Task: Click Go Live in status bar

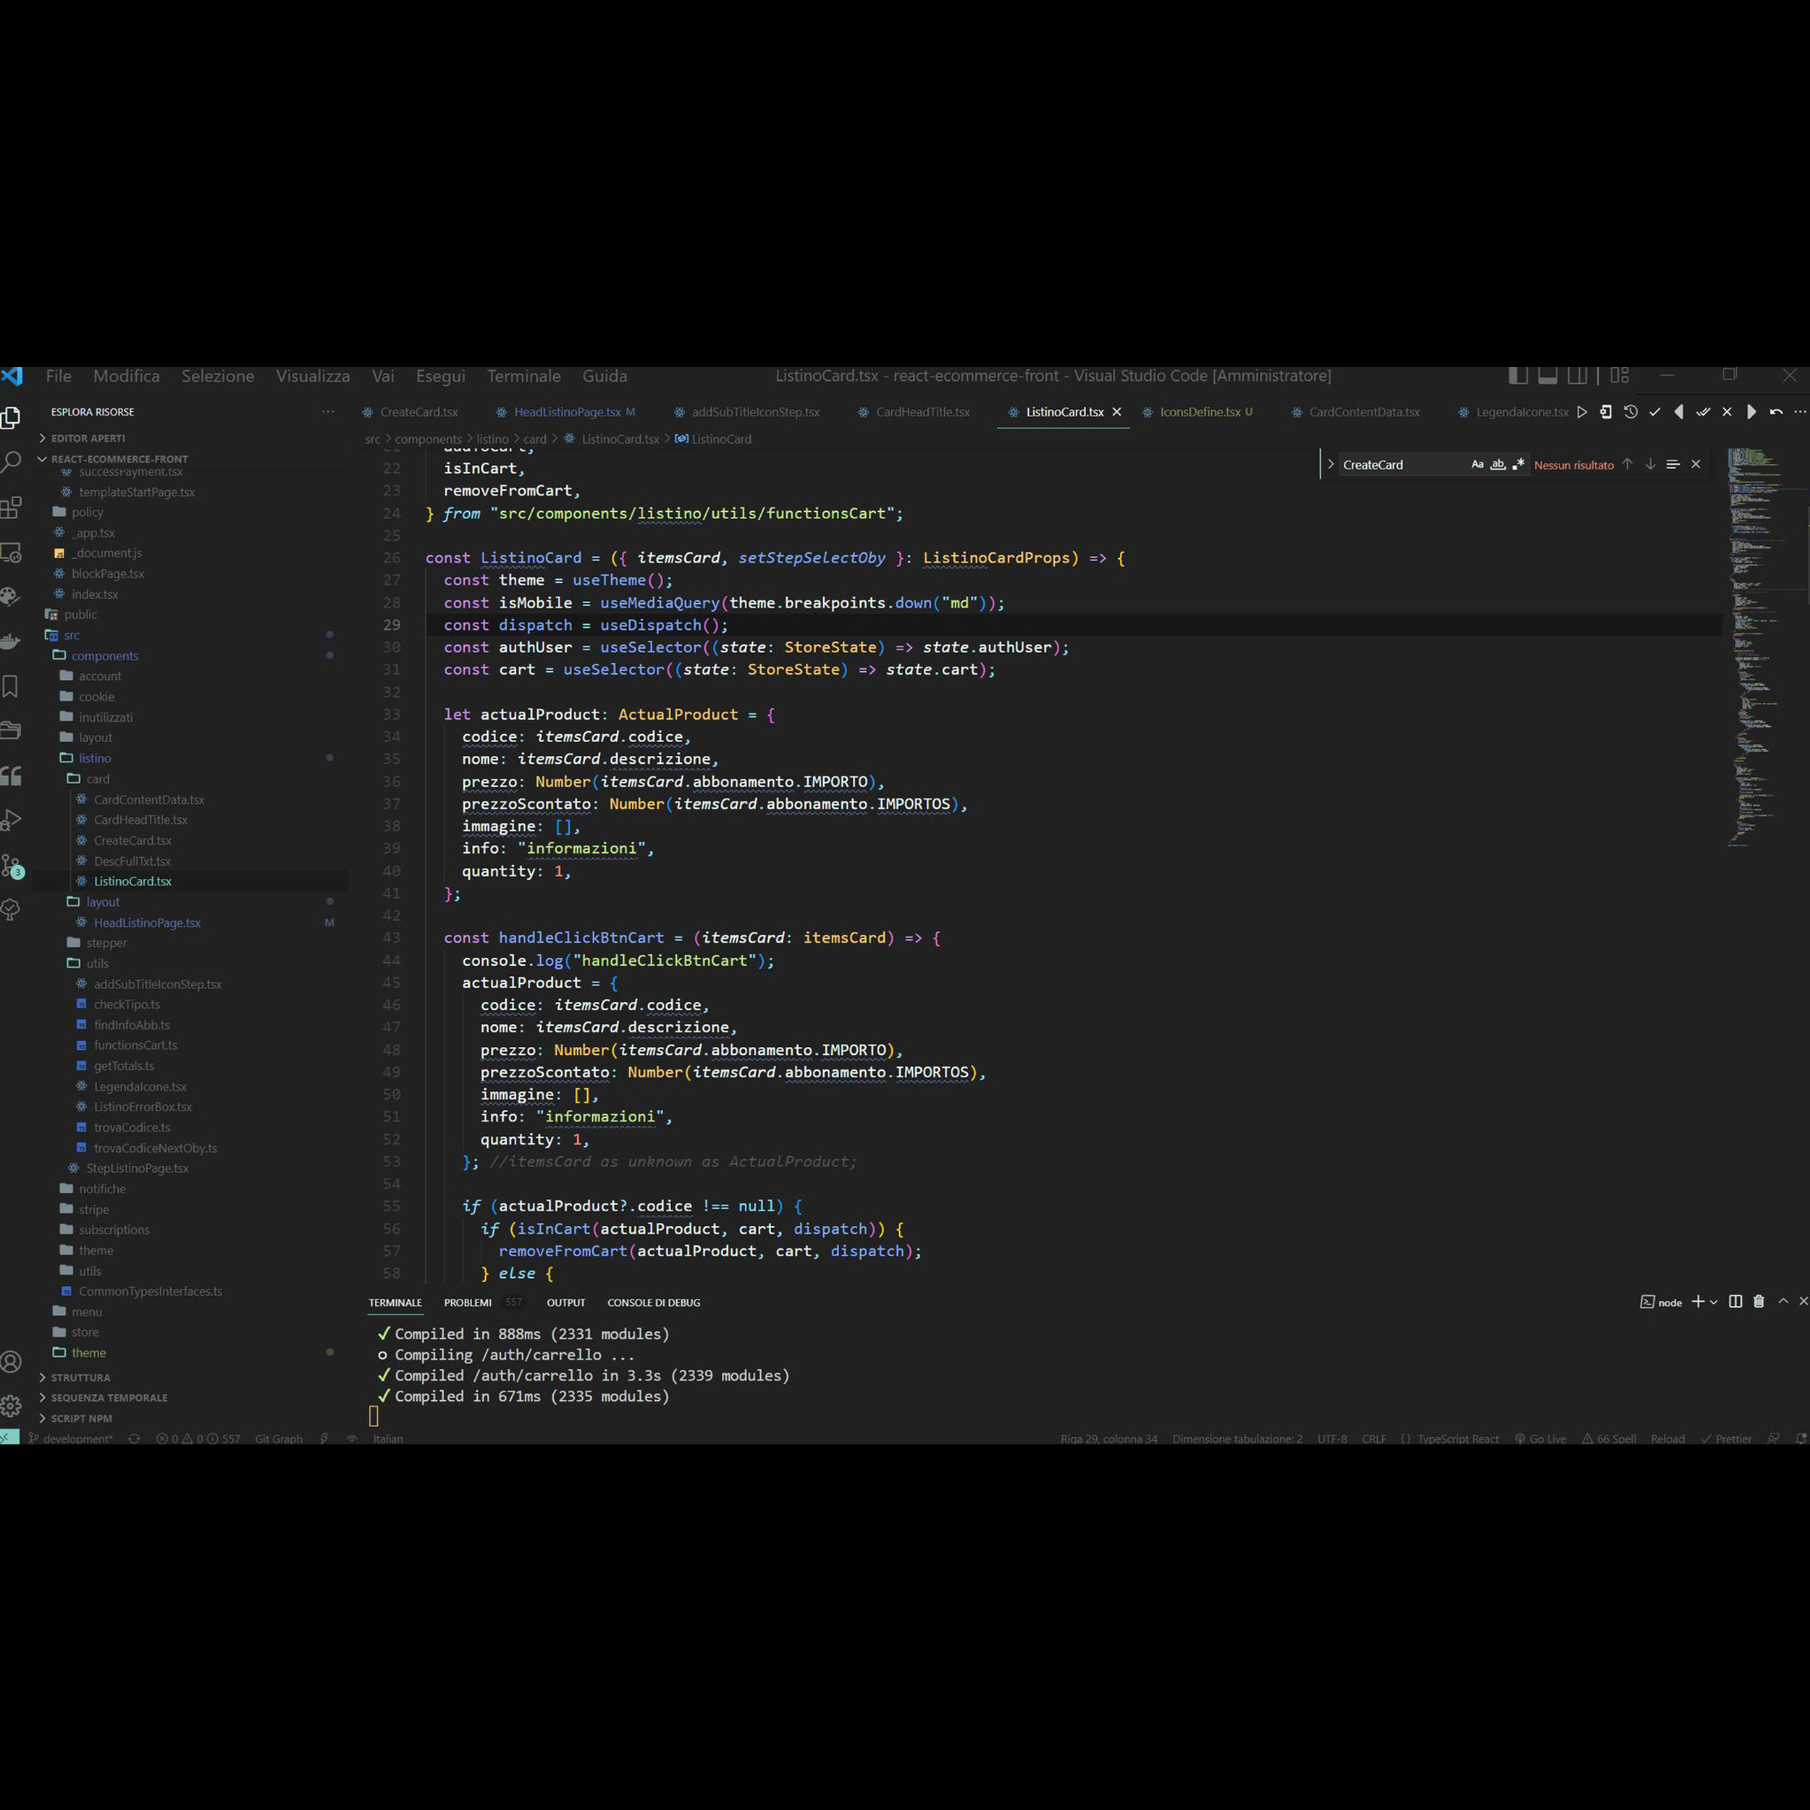Action: pyautogui.click(x=1540, y=1439)
